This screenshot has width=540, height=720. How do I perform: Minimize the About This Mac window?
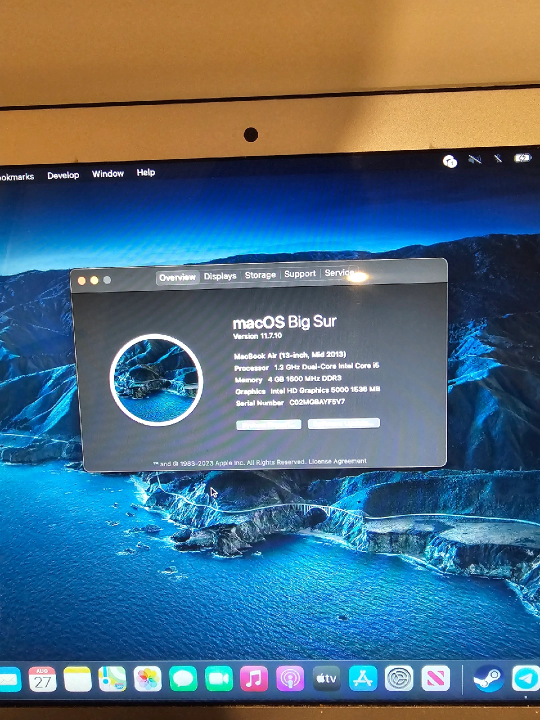pyautogui.click(x=94, y=280)
